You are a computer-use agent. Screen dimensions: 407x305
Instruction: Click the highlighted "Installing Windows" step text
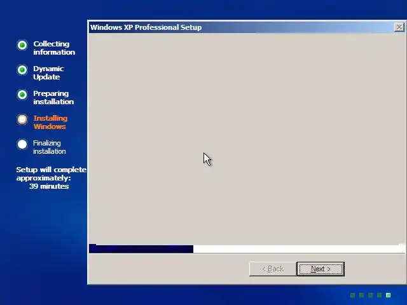(x=50, y=122)
